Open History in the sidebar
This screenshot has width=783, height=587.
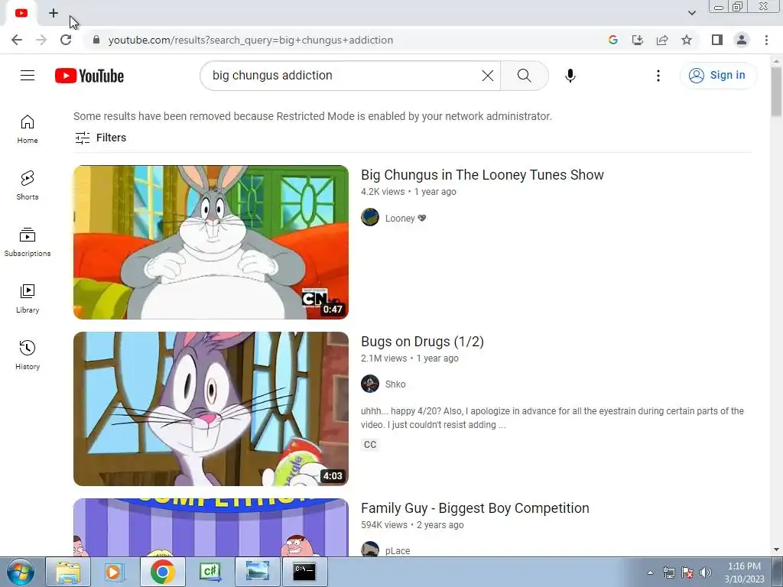pos(28,355)
